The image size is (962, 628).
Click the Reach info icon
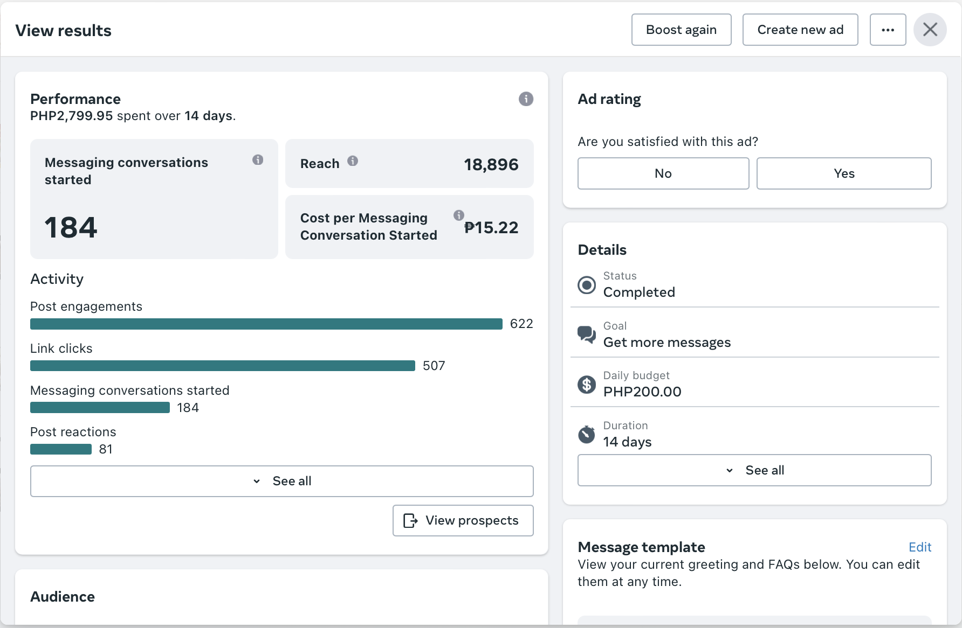(x=353, y=161)
